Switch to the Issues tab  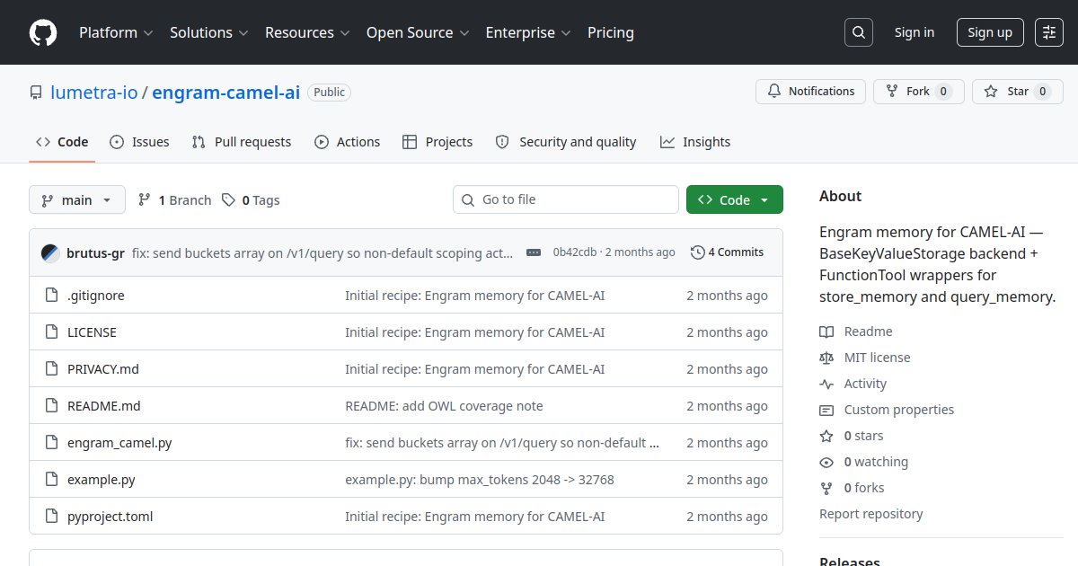139,142
